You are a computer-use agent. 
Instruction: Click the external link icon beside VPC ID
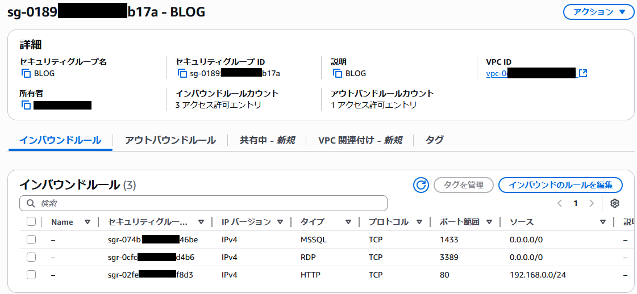point(582,73)
